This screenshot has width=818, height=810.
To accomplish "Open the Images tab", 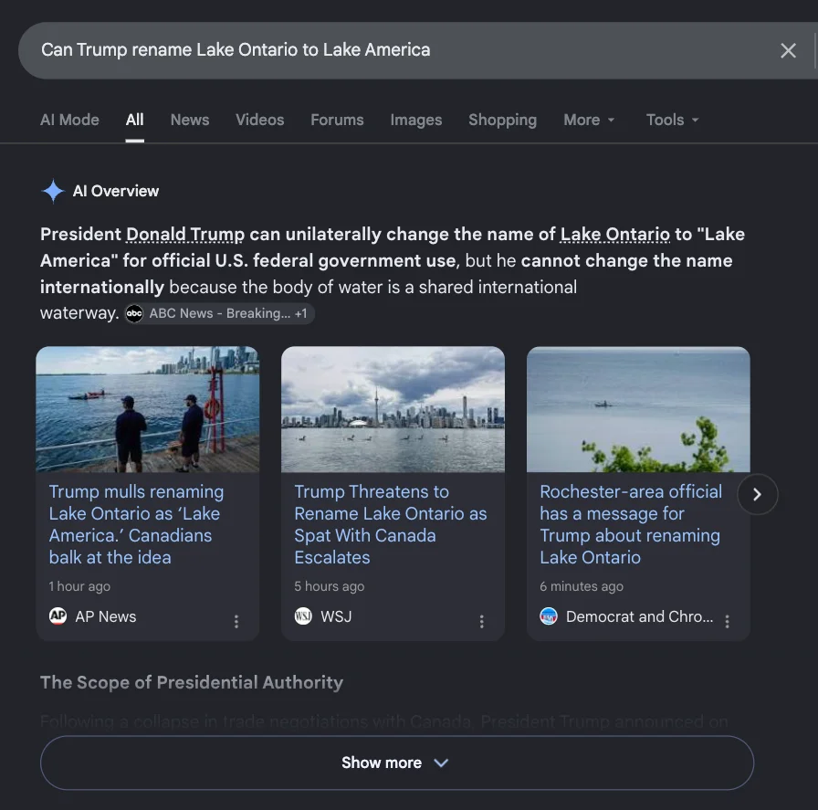I will click(415, 120).
